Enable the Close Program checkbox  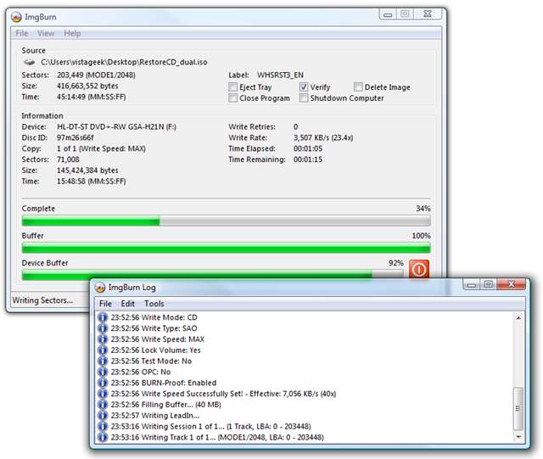click(x=233, y=98)
